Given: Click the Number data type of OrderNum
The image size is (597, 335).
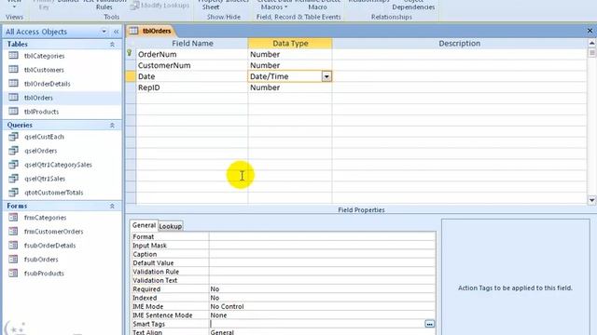Looking at the screenshot, I should click(x=290, y=54).
